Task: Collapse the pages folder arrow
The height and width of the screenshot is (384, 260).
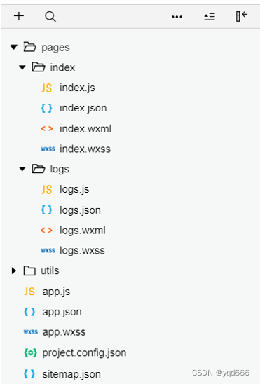Action: pyautogui.click(x=14, y=47)
